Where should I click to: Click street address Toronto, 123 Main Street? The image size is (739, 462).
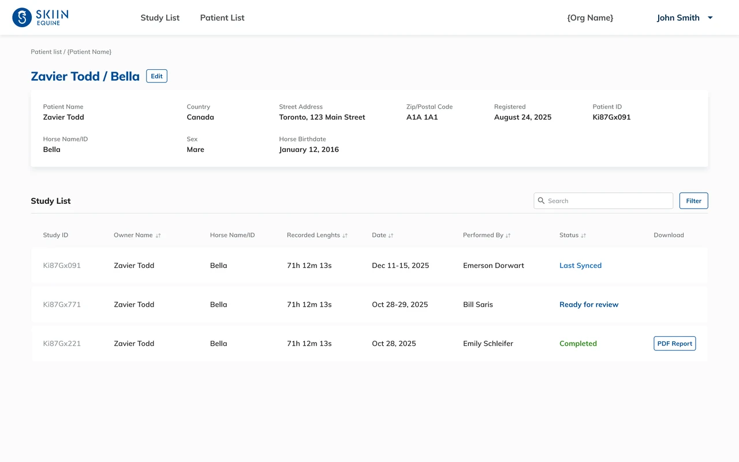point(322,117)
